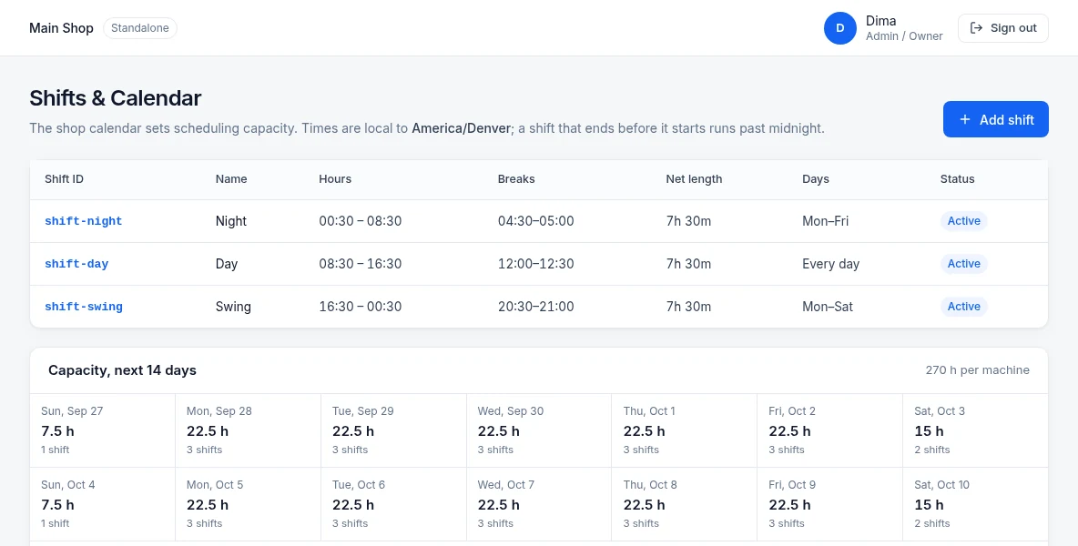Click the Active status of the Night shift

point(964,221)
